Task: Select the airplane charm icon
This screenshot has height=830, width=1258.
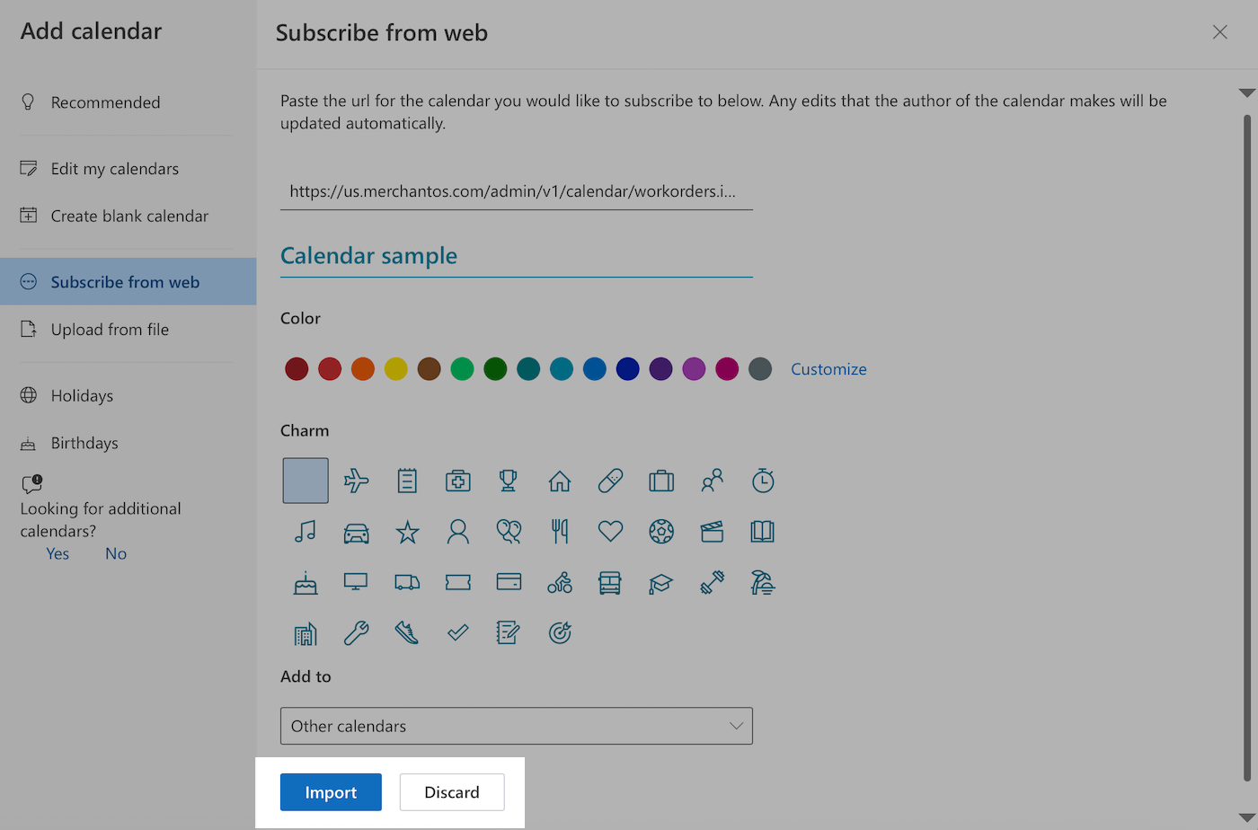Action: (356, 481)
